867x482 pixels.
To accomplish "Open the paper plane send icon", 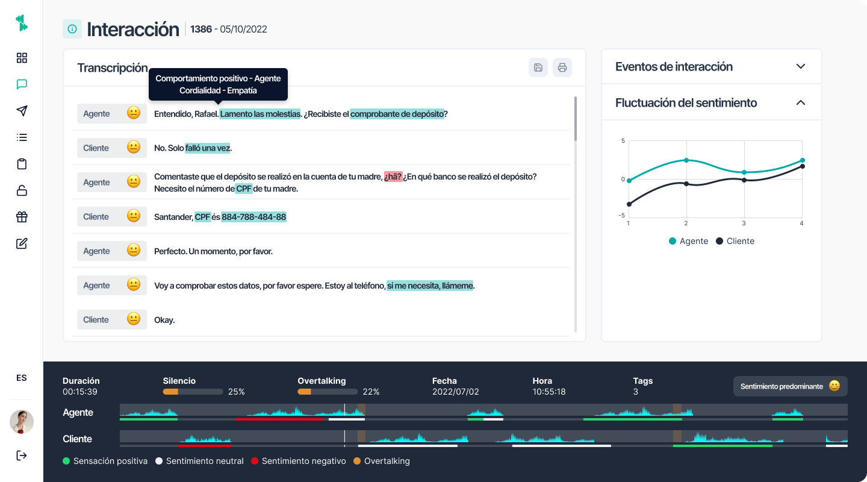I will tap(22, 111).
